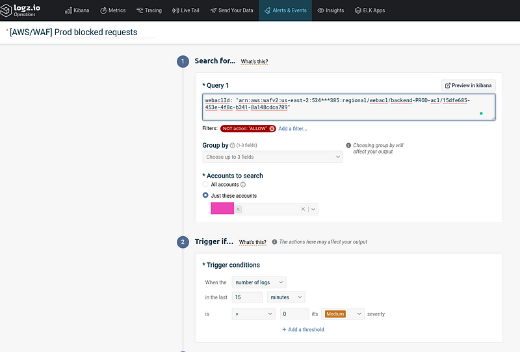Image resolution: width=520 pixels, height=352 pixels.
Task: Click the Kibana bar chart icon
Action: pos(68,10)
